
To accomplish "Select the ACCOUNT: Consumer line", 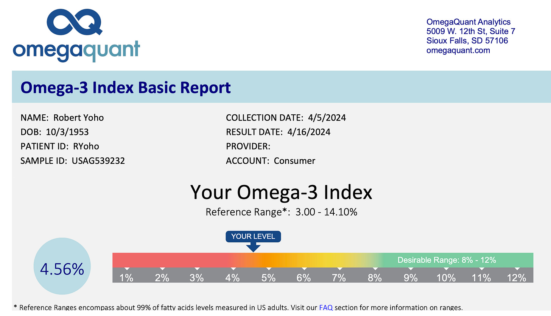I will [x=271, y=161].
